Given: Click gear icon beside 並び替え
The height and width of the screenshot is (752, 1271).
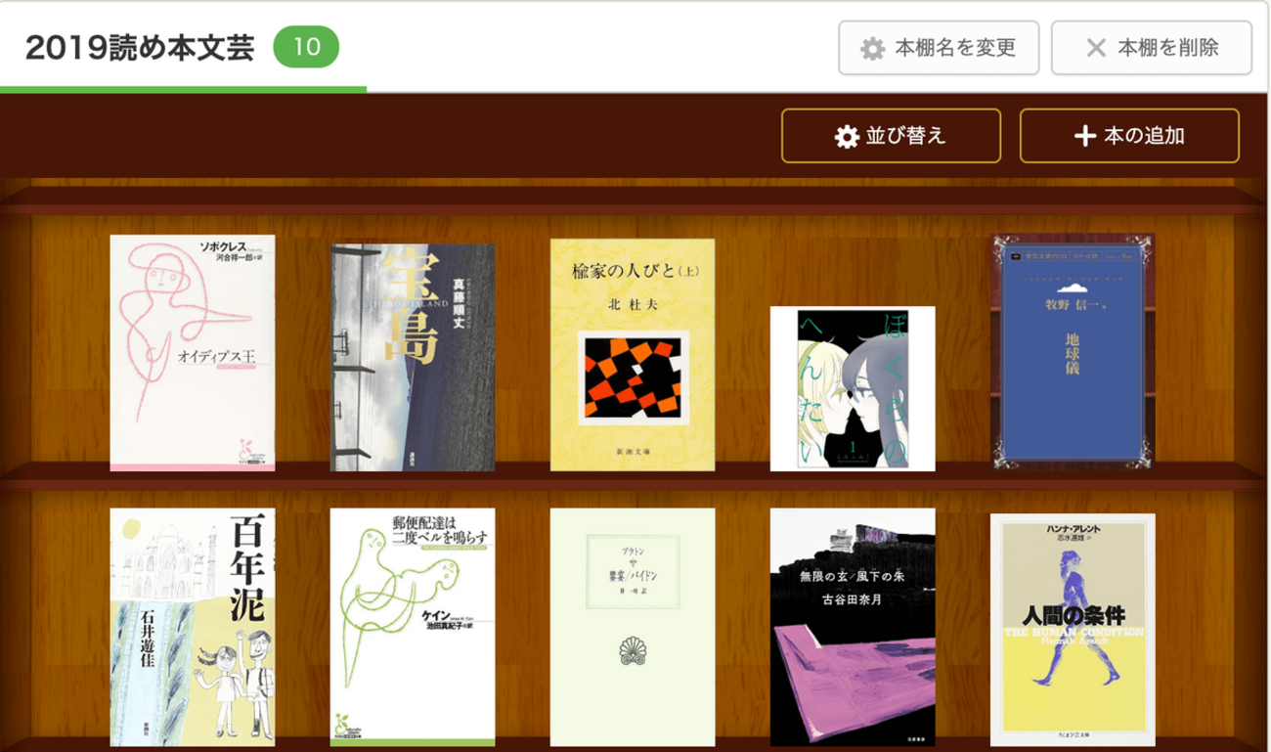Looking at the screenshot, I should click(x=847, y=136).
